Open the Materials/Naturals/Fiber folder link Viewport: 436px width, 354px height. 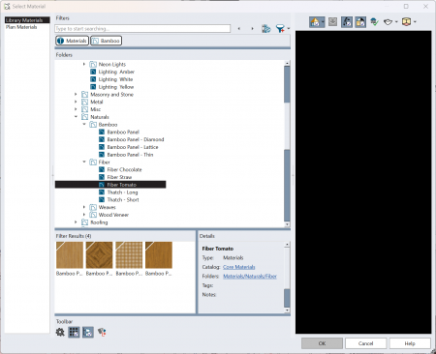point(250,276)
